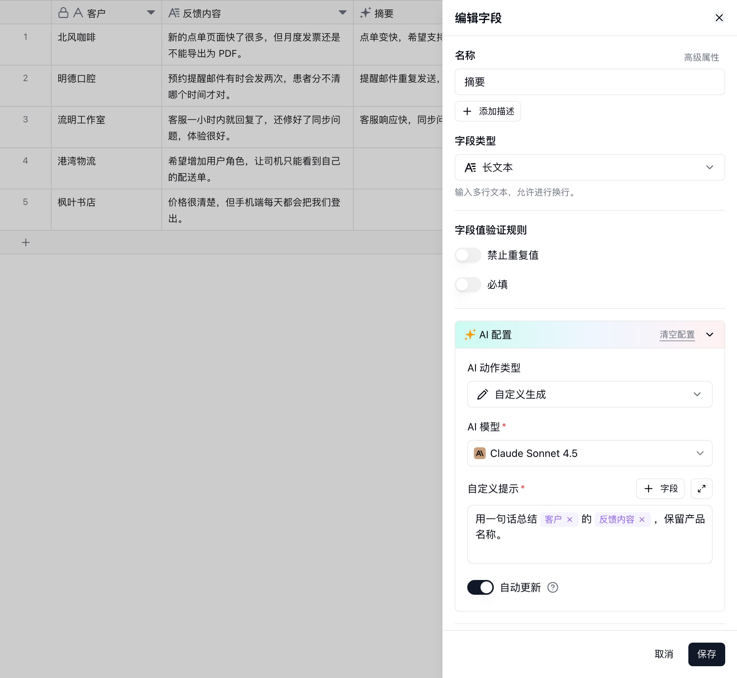Screen dimensions: 737x678
Task: Click the Anthropic logo in model selector
Action: point(480,453)
